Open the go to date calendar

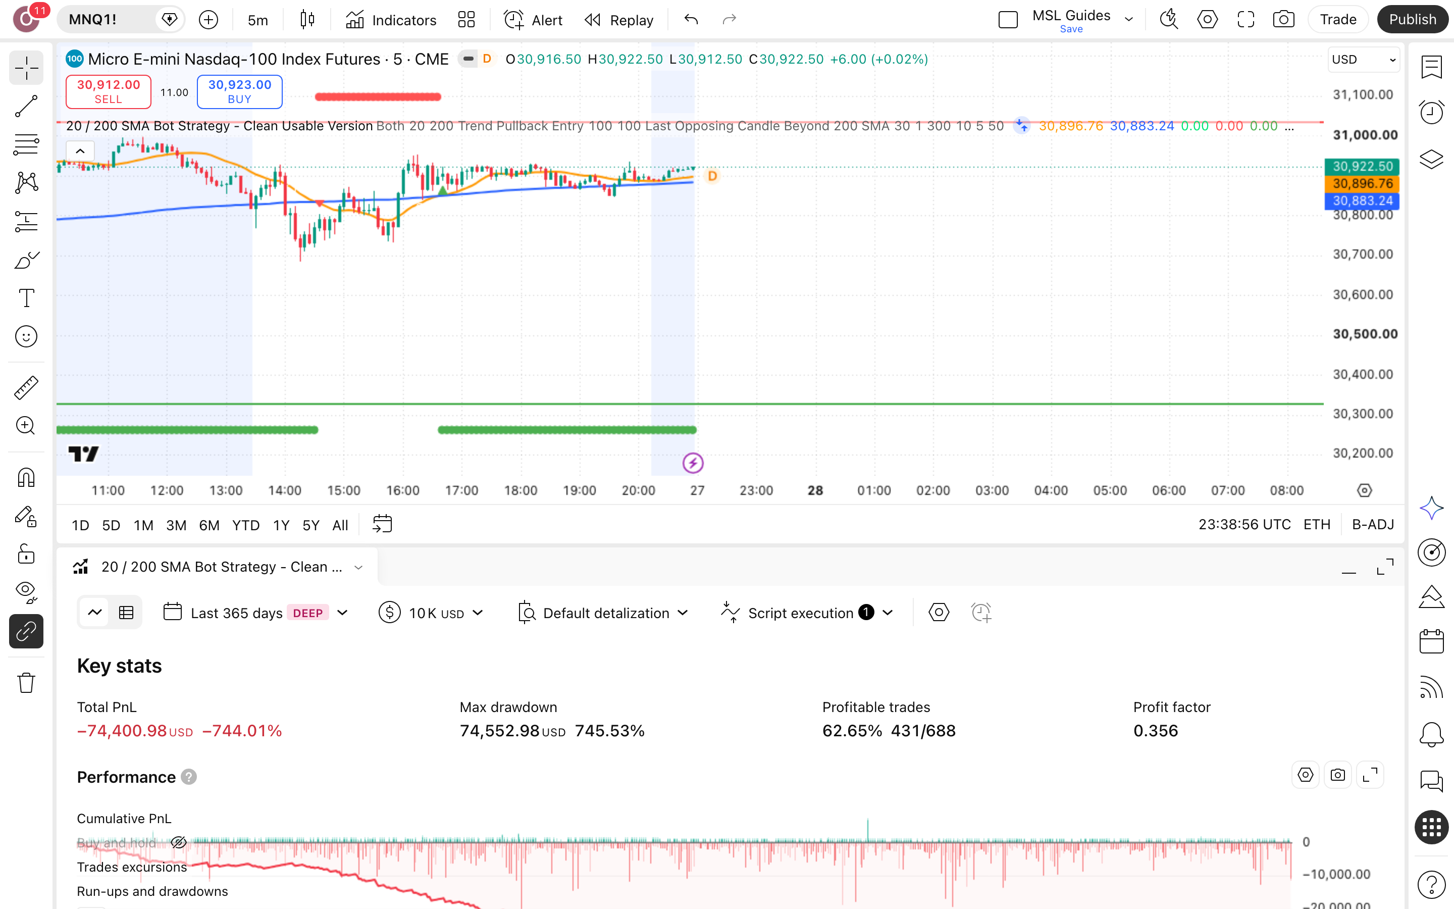(382, 524)
